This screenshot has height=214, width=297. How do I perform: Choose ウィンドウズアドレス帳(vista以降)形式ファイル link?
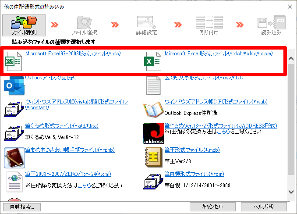[77, 104]
